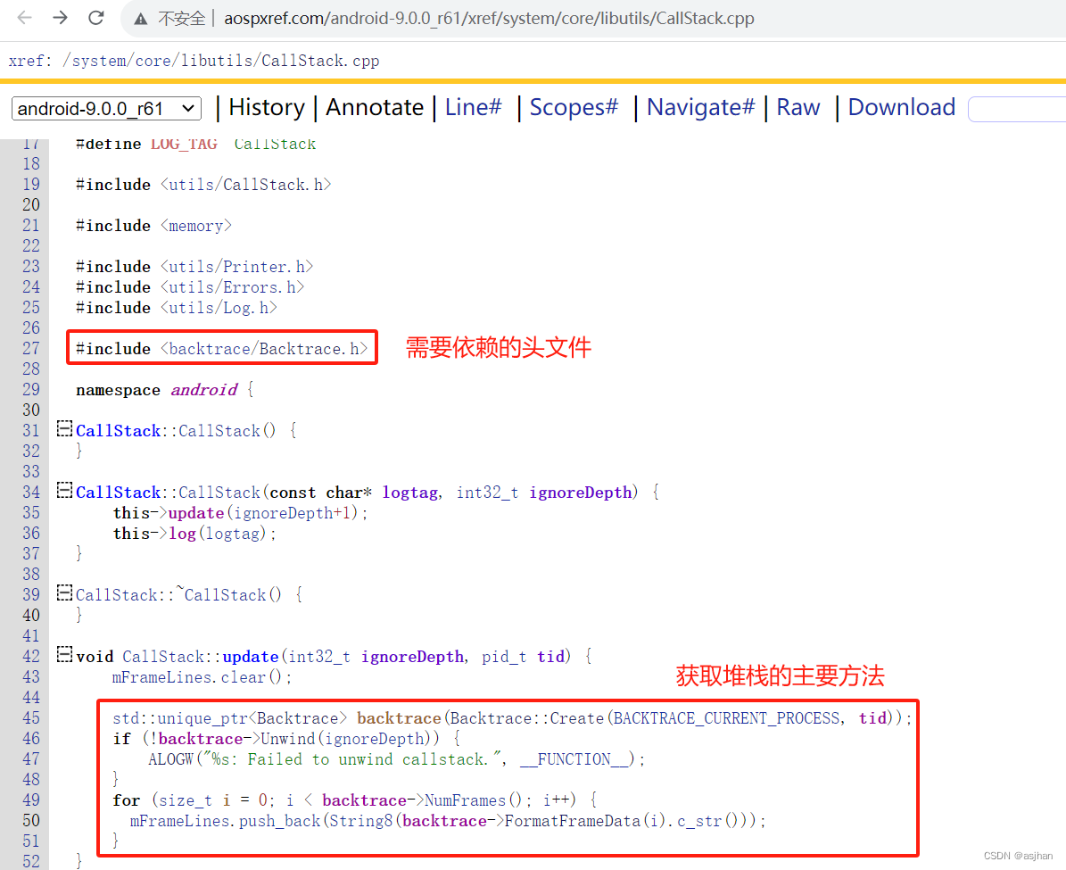Open the backtrace/Backtrace.h header link
This screenshot has height=870, width=1066.
(263, 348)
